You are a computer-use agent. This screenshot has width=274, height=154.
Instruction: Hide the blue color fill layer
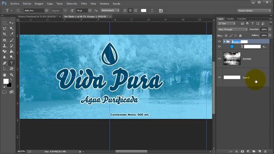[x=220, y=47]
